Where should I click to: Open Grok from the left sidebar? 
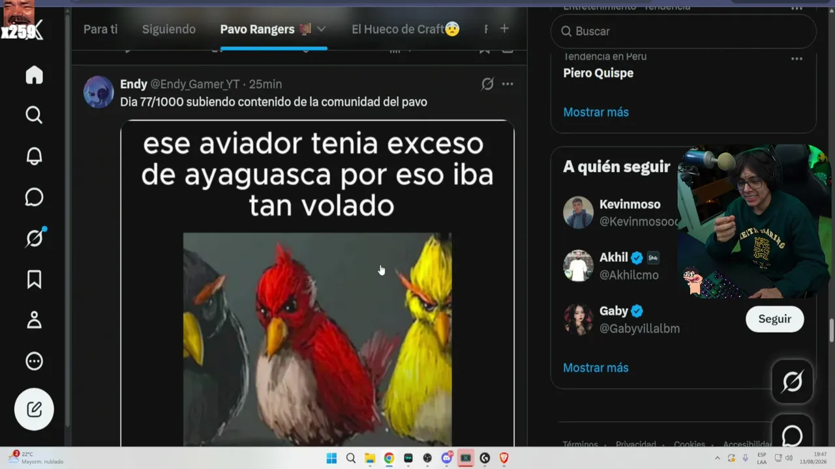tap(34, 238)
